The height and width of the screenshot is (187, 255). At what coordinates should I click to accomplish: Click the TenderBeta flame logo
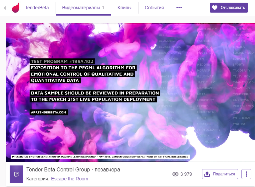15,7
